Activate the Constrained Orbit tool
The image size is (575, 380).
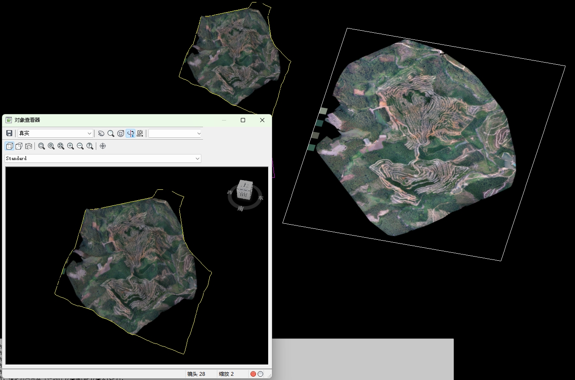point(131,133)
